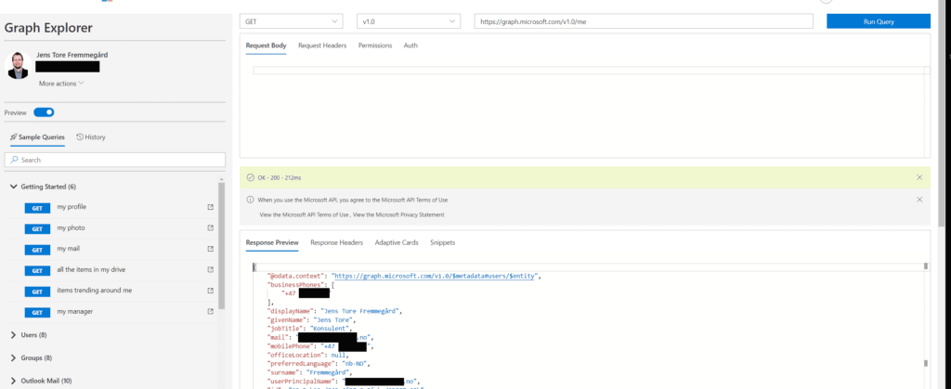Select the 'my profile' sample query
Image resolution: width=951 pixels, height=389 pixels.
pyautogui.click(x=72, y=207)
